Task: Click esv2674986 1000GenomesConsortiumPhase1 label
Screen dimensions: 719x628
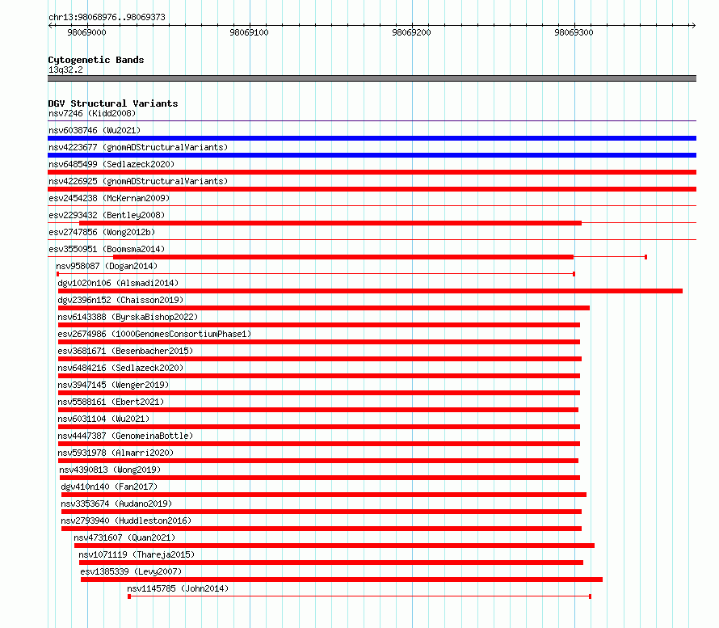Action: point(154,334)
